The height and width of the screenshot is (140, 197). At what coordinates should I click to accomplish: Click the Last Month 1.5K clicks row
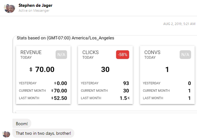105,98
